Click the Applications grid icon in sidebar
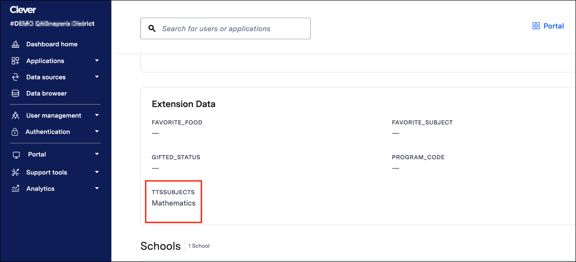This screenshot has width=576, height=262. pos(15,61)
